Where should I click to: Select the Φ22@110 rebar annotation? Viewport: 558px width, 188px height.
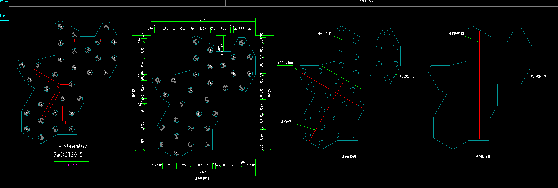click(x=407, y=76)
